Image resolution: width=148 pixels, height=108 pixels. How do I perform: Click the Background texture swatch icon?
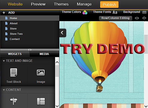(144, 12)
